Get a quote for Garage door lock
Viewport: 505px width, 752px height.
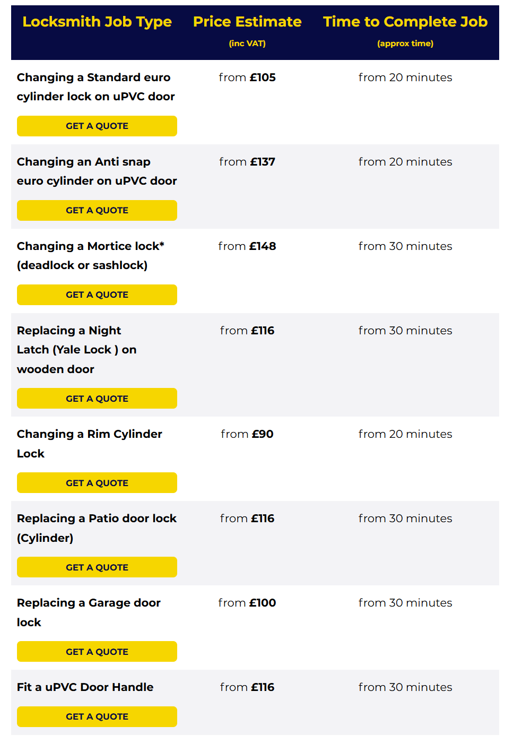(97, 652)
